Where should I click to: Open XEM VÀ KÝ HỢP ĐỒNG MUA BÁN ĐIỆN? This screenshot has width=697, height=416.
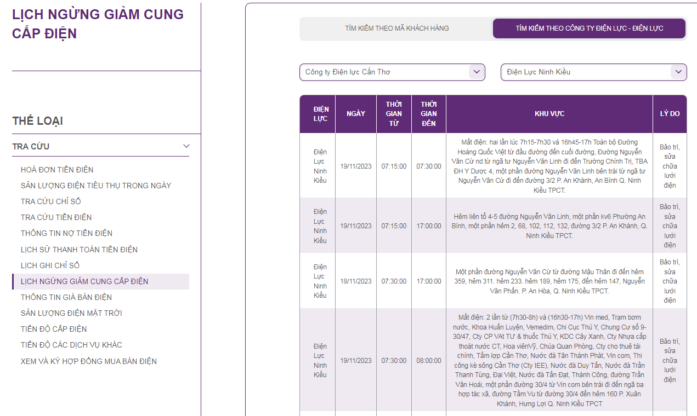coord(89,361)
